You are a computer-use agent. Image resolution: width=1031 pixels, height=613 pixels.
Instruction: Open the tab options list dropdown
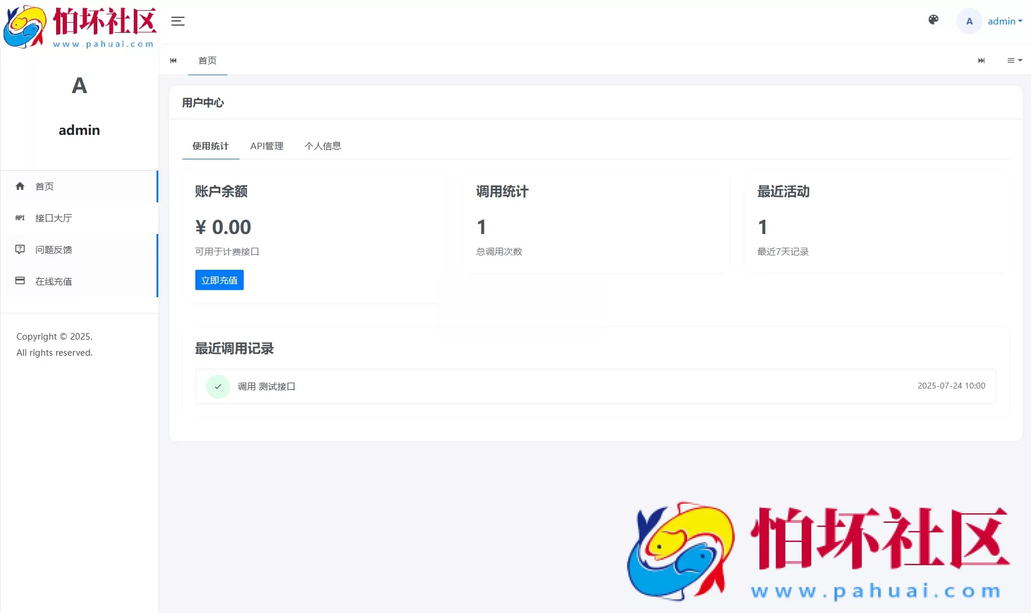coord(1014,60)
